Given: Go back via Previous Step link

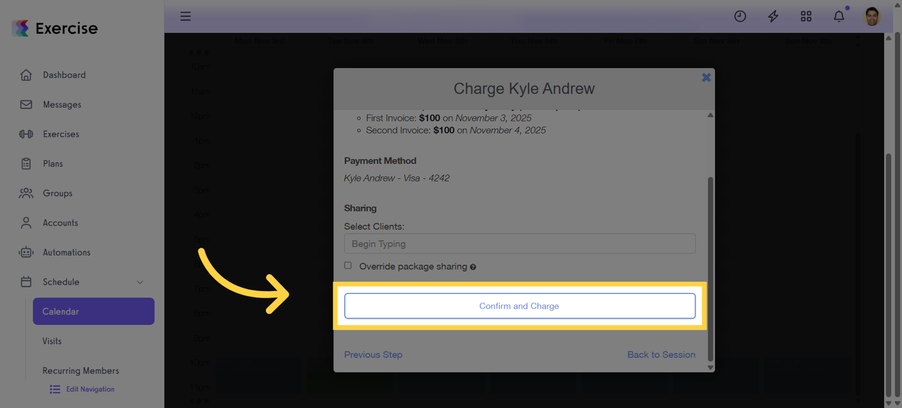Looking at the screenshot, I should [x=373, y=355].
